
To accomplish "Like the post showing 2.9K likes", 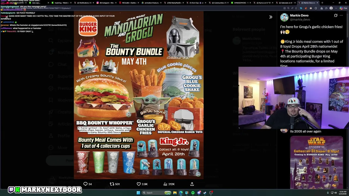I will pyautogui.click(x=142, y=184).
